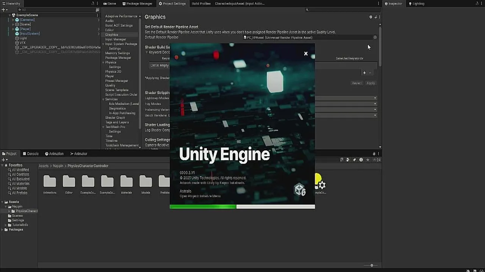Open prefab arrow beside [Camera]
Screen dimensions: 485x272
pyautogui.click(x=98, y=20)
